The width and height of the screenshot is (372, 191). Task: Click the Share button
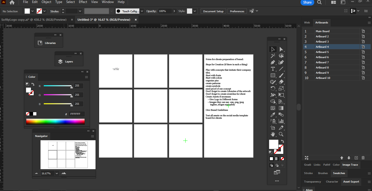coord(307,2)
